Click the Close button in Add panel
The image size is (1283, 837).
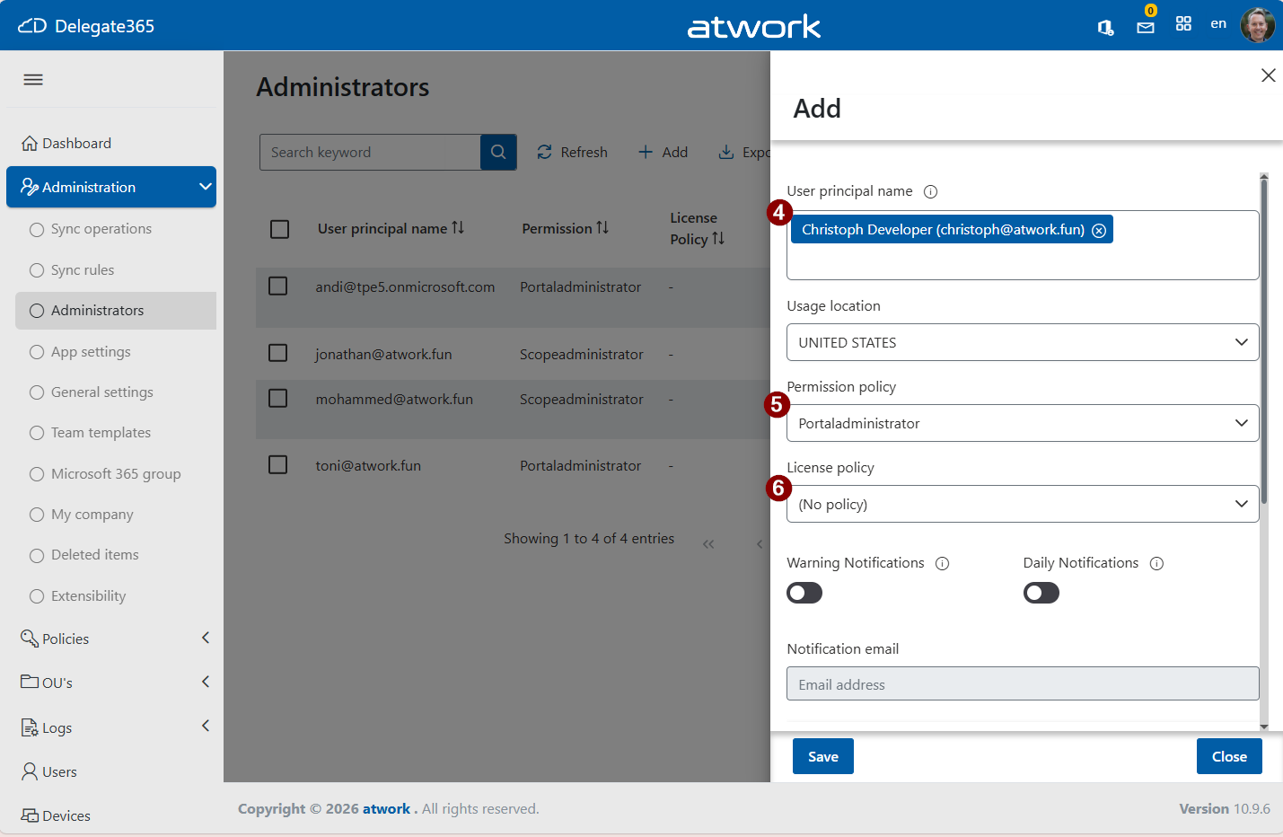click(1229, 756)
